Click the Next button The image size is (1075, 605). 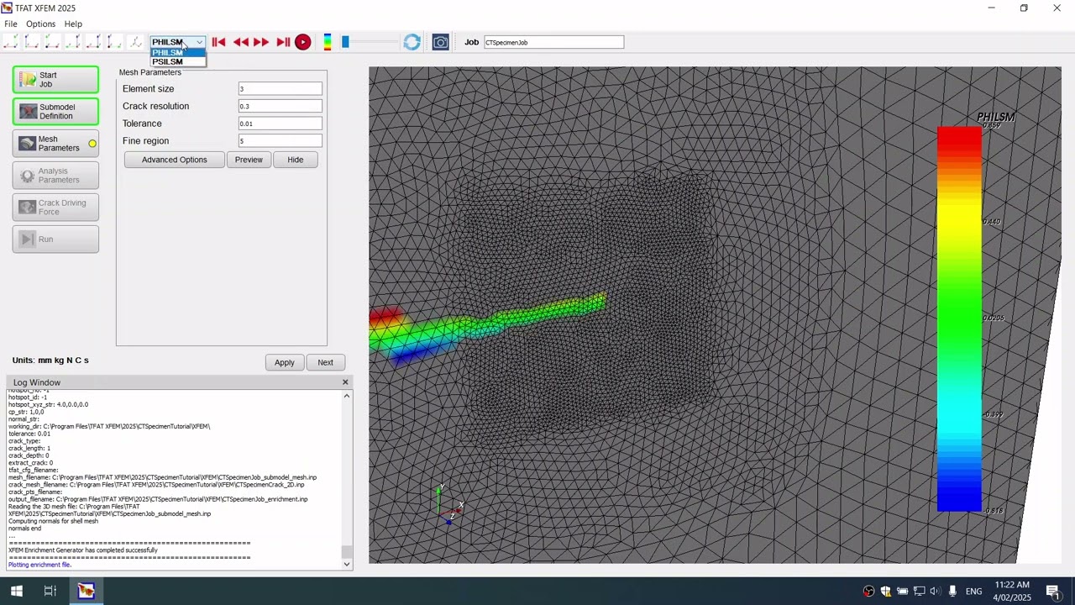click(325, 362)
